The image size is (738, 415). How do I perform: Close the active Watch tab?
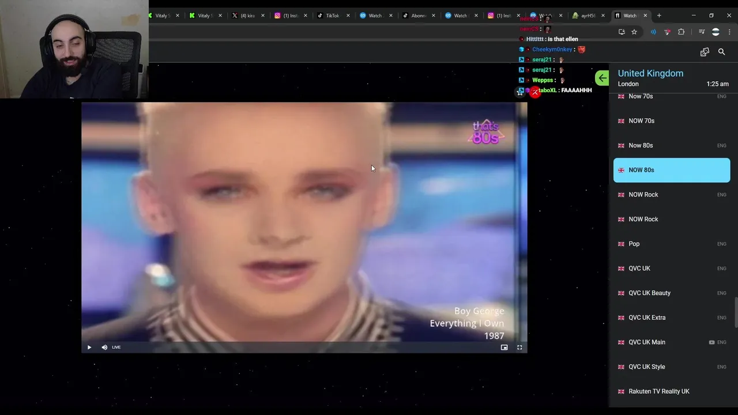tap(645, 16)
